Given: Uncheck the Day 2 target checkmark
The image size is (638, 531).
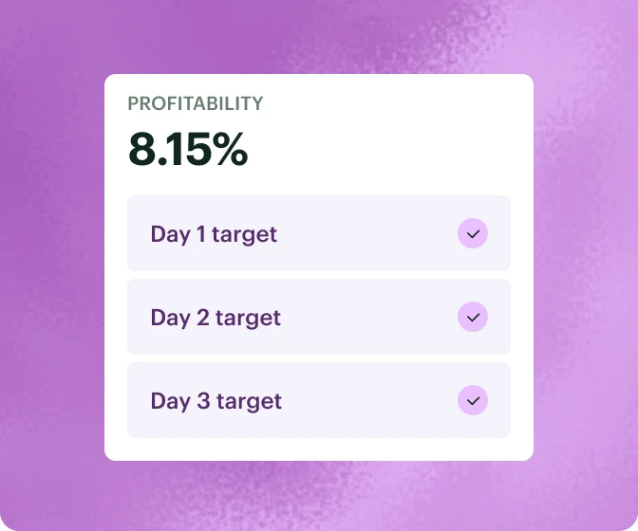Looking at the screenshot, I should click(472, 317).
